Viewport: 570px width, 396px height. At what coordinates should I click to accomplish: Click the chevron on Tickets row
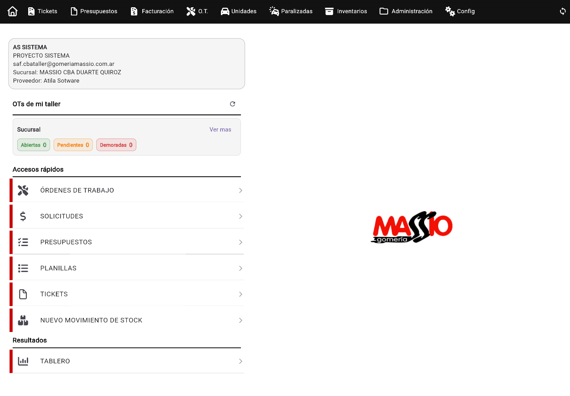(x=240, y=294)
